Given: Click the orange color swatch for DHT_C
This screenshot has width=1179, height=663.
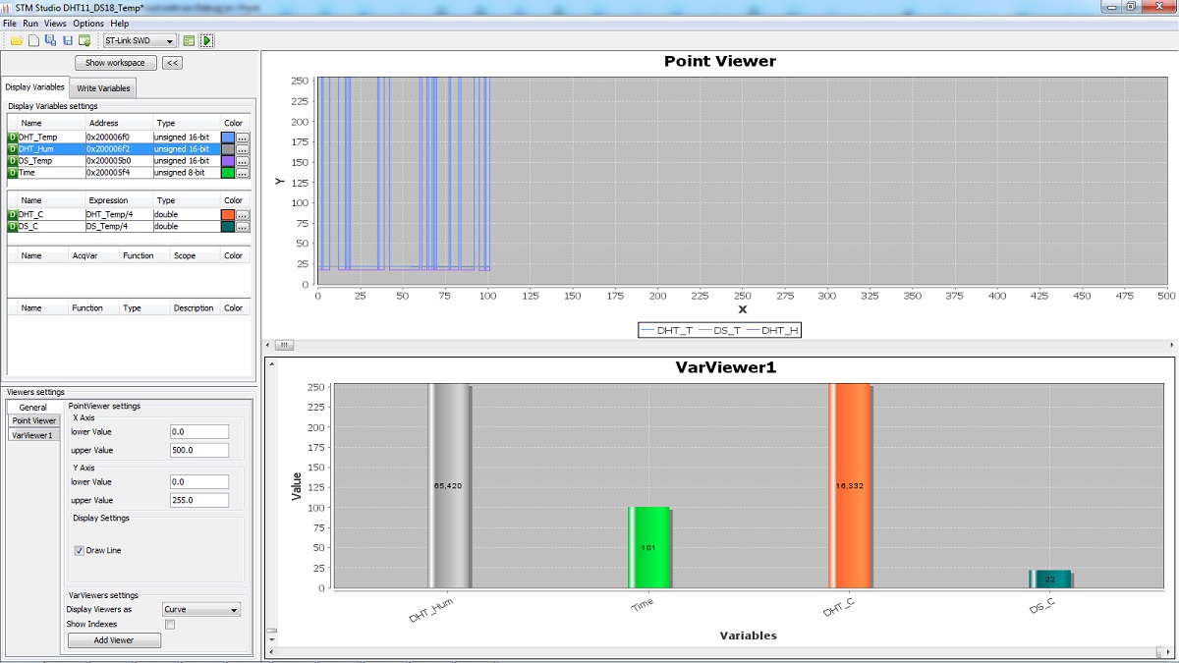Looking at the screenshot, I should (228, 215).
